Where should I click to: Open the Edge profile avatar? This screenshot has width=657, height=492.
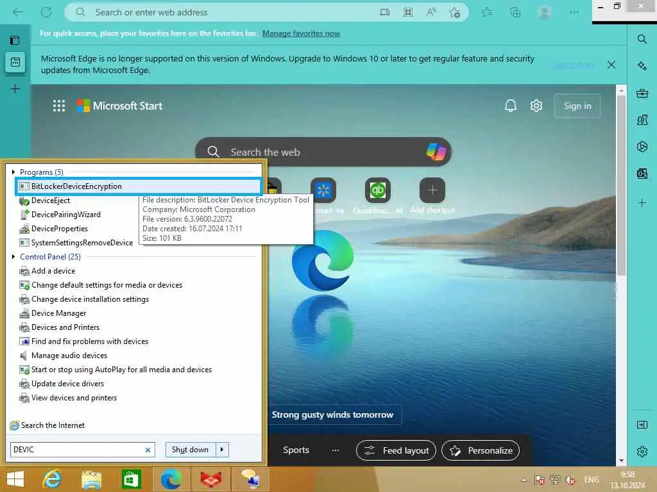tap(545, 13)
